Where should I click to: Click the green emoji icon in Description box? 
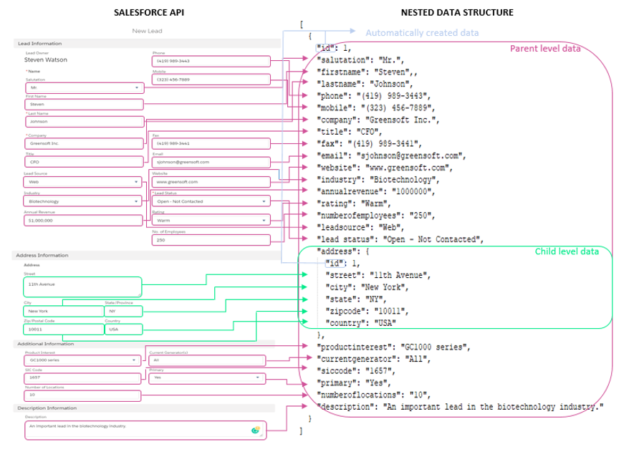(x=256, y=430)
